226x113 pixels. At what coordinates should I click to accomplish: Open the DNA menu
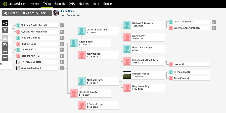coord(72,4)
